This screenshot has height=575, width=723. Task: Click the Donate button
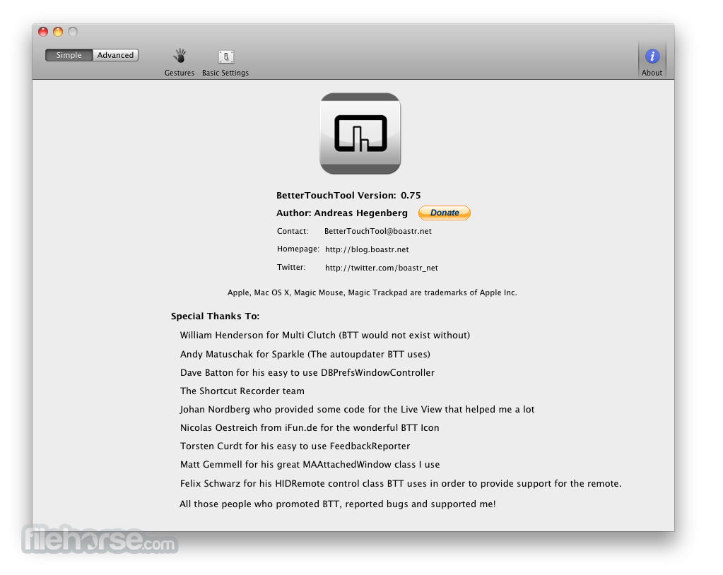tap(445, 213)
